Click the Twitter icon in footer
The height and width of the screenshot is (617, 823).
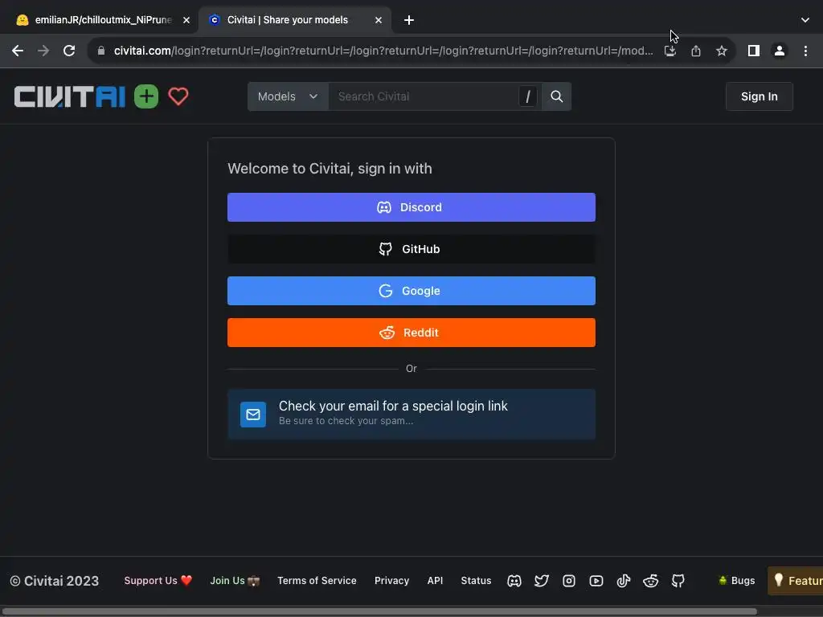point(542,581)
